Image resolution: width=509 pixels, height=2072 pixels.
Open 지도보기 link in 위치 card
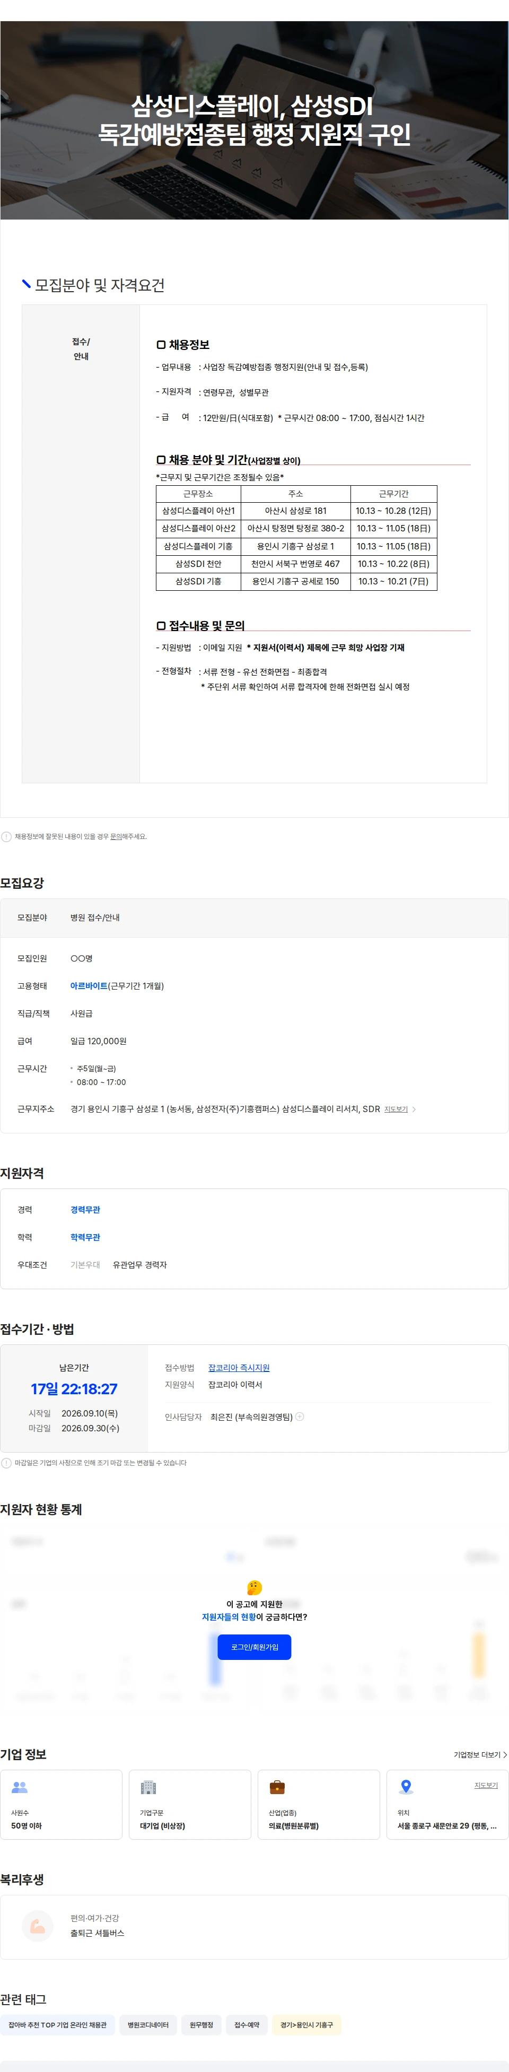click(486, 1785)
